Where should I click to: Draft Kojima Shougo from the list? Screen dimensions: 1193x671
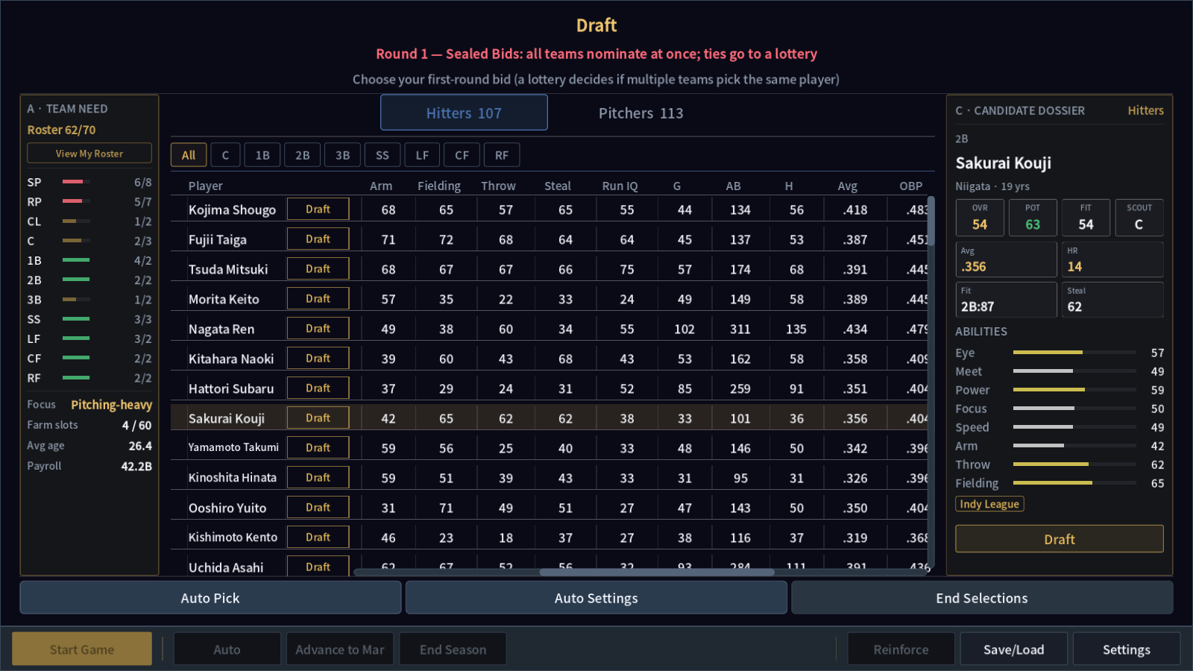318,210
